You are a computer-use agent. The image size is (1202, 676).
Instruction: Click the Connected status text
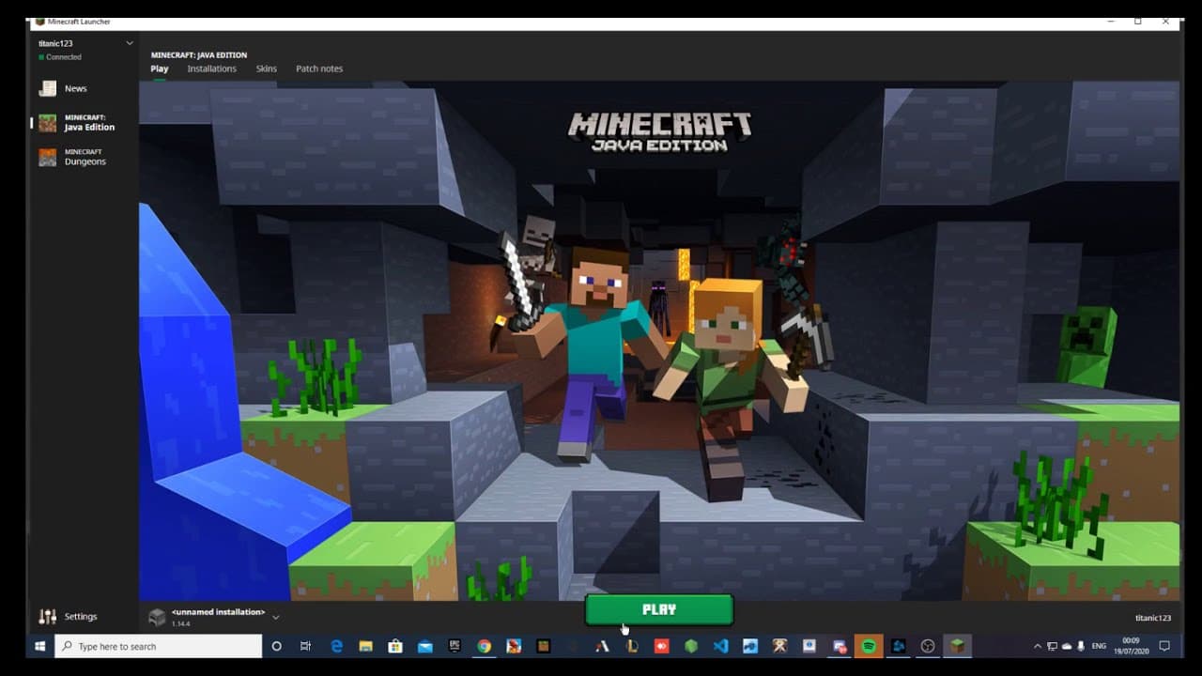[64, 57]
